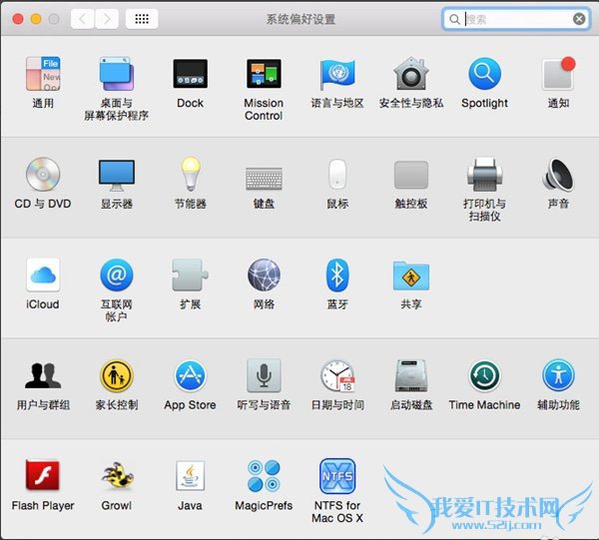
Task: Click the magnifier icon in search field
Action: (x=454, y=19)
